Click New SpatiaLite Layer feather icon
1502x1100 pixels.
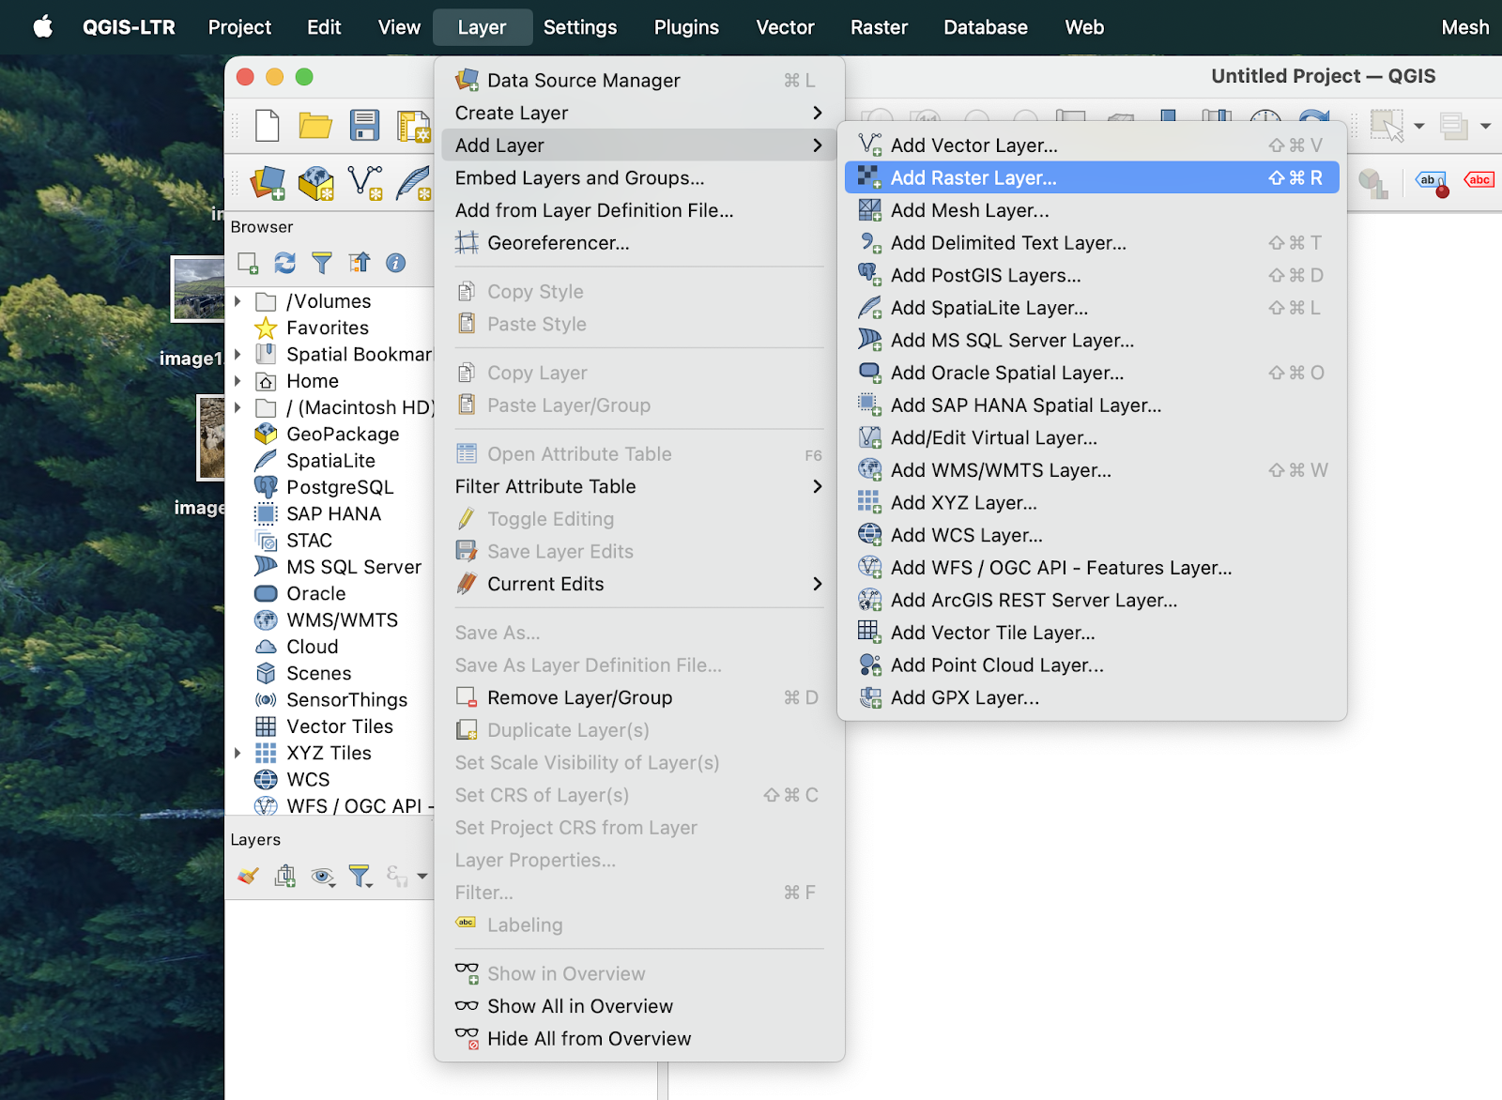pyautogui.click(x=413, y=182)
